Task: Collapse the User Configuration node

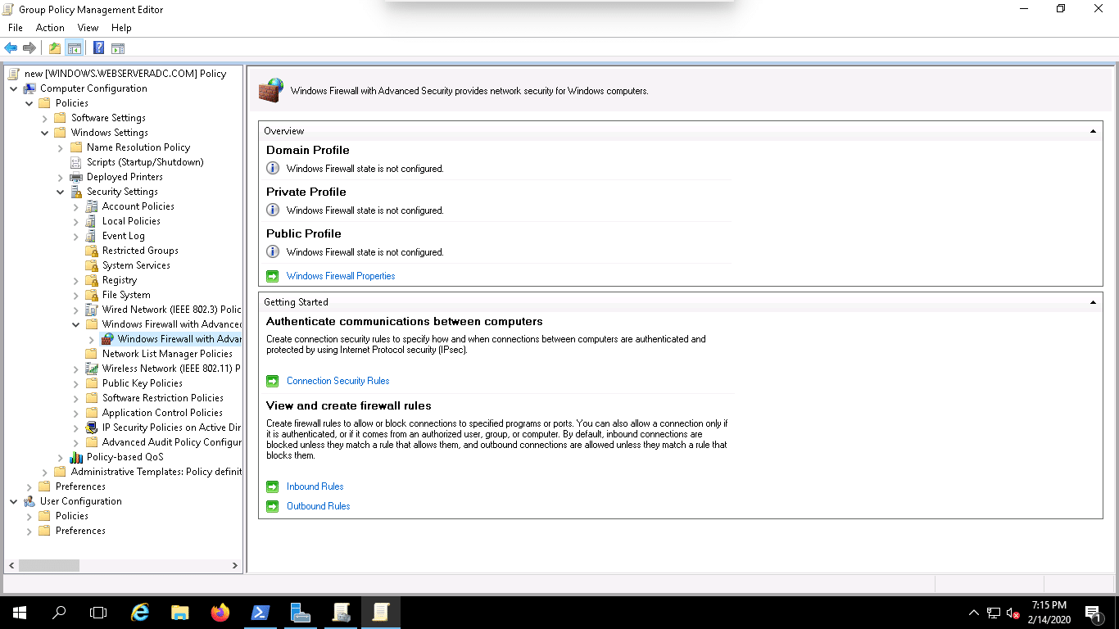Action: 14,501
